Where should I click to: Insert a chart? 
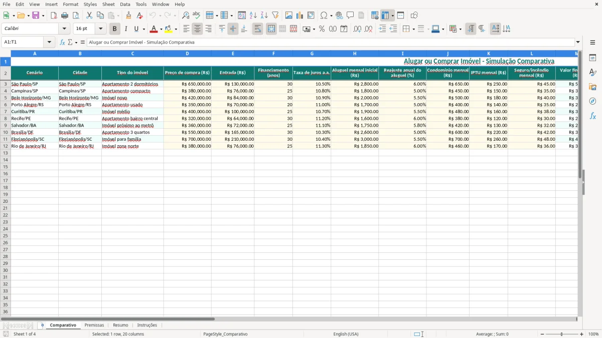pos(299,16)
